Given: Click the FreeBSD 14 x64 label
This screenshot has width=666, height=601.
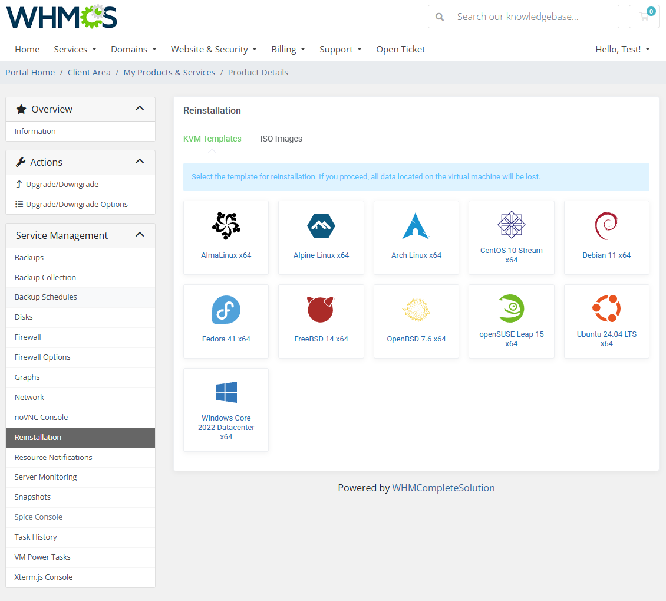Looking at the screenshot, I should (x=321, y=339).
